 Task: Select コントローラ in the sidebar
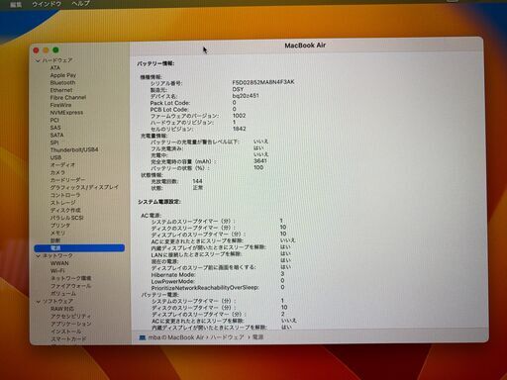[x=65, y=195]
